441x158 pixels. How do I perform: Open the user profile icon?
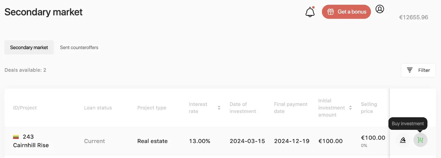[380, 9]
